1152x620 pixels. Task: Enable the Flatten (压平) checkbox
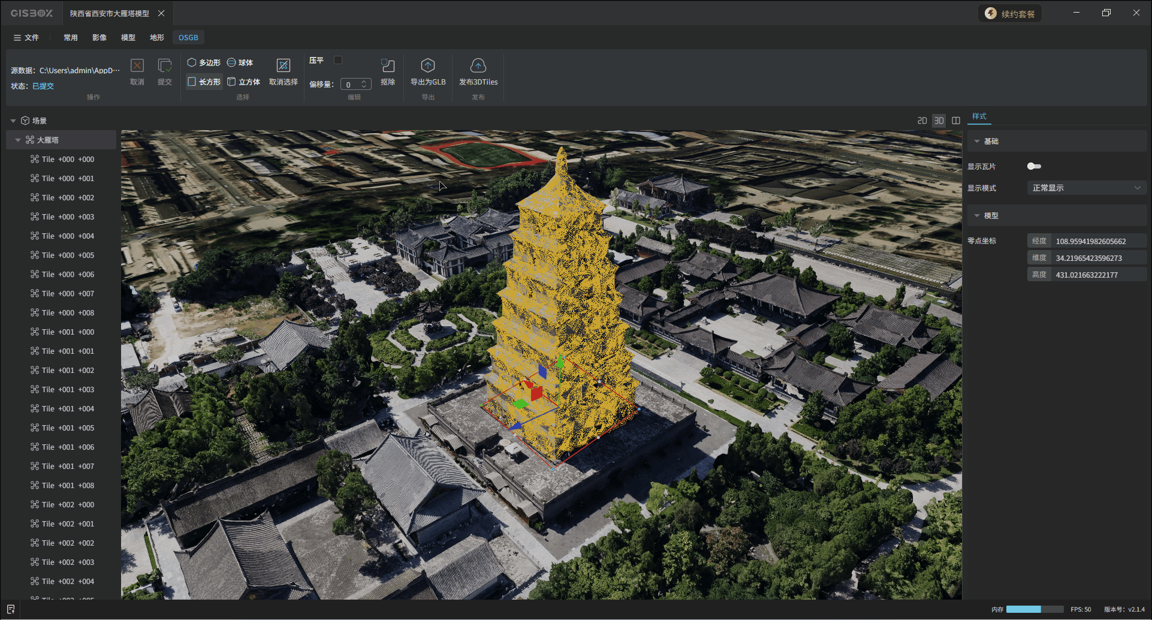coord(338,60)
